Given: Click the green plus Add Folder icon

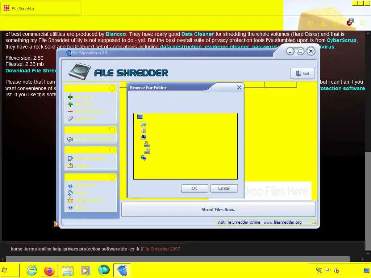Looking at the screenshot, I should [x=70, y=104].
